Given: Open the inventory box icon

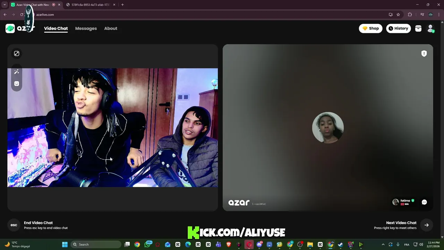Looking at the screenshot, I should tap(418, 29).
